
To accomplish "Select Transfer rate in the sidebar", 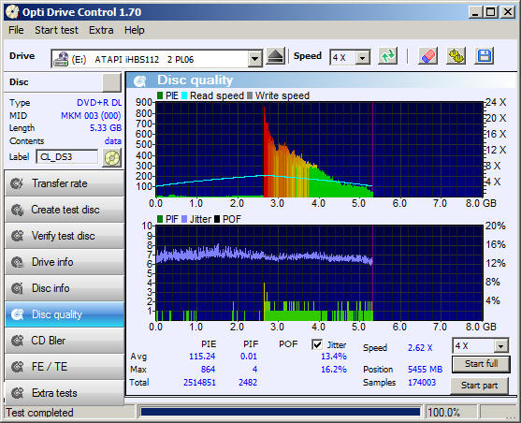I will pyautogui.click(x=65, y=183).
